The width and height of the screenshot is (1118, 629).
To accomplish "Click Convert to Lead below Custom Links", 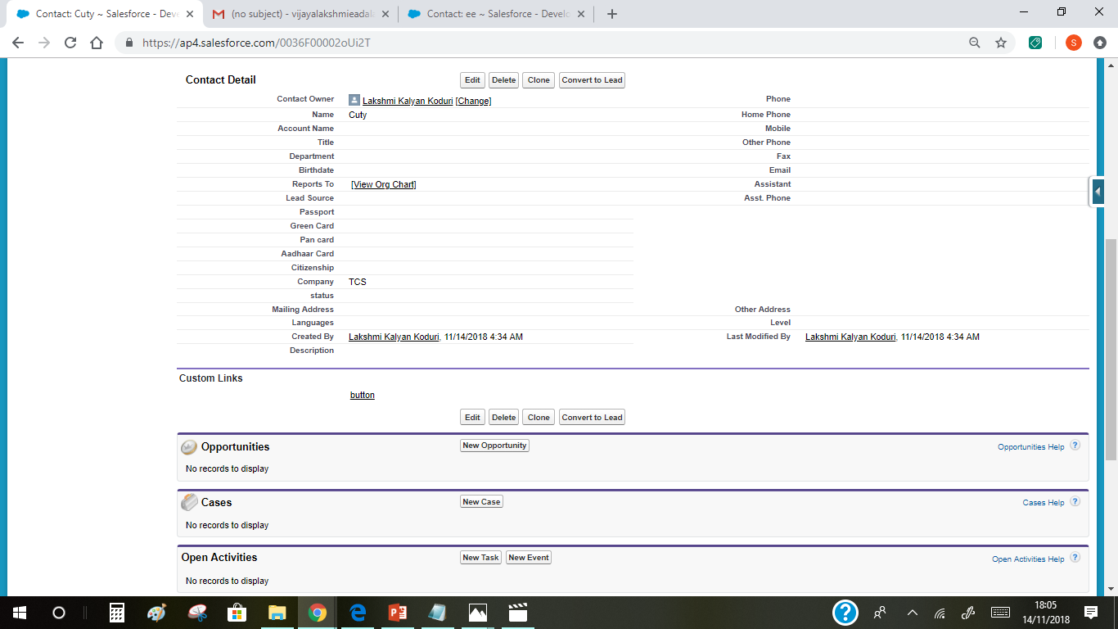I will coord(593,418).
